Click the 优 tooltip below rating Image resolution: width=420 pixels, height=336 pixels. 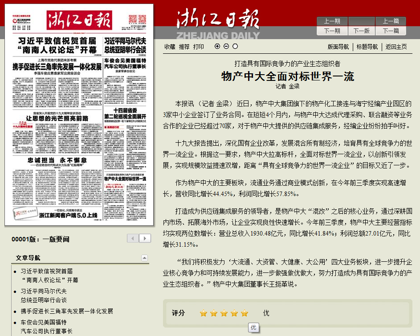[x=253, y=328]
